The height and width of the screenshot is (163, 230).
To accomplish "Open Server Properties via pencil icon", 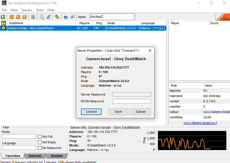I will tap(48, 17).
